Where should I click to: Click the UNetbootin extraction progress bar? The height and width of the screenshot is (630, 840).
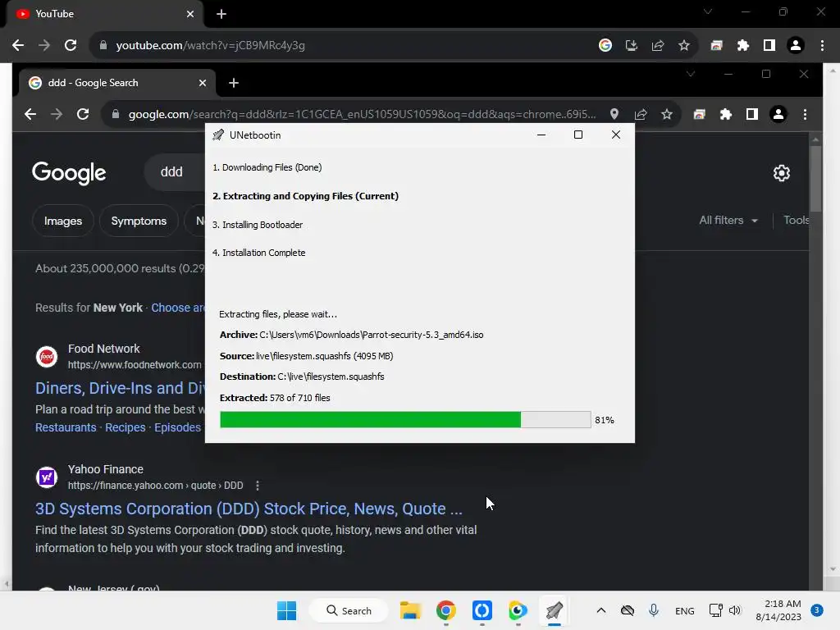click(405, 419)
